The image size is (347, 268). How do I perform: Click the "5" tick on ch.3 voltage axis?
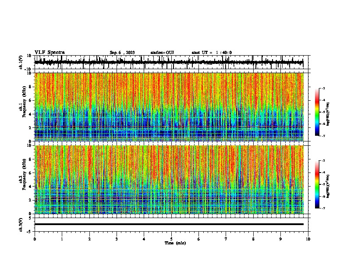(x=30, y=218)
